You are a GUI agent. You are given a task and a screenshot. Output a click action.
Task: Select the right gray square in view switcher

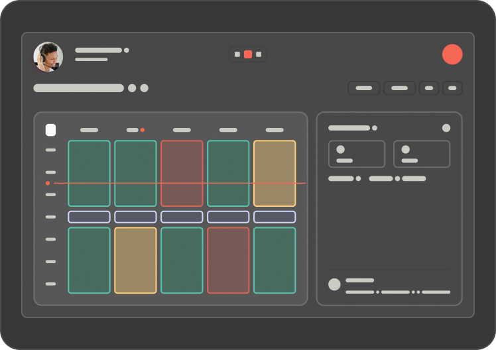coord(259,54)
